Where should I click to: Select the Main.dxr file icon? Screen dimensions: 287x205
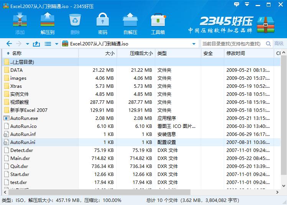pyautogui.click(x=7, y=158)
